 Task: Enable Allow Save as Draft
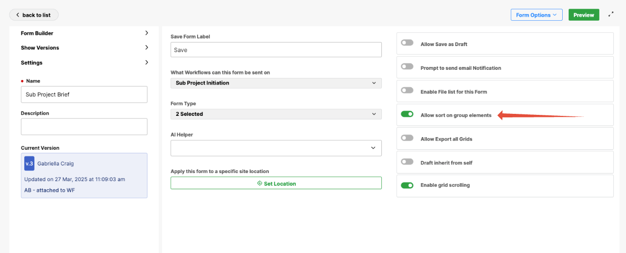(407, 44)
